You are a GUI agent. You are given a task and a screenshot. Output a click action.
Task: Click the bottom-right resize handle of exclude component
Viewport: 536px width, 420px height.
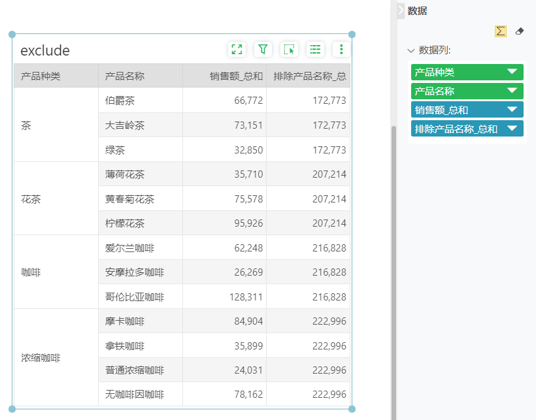(x=352, y=409)
